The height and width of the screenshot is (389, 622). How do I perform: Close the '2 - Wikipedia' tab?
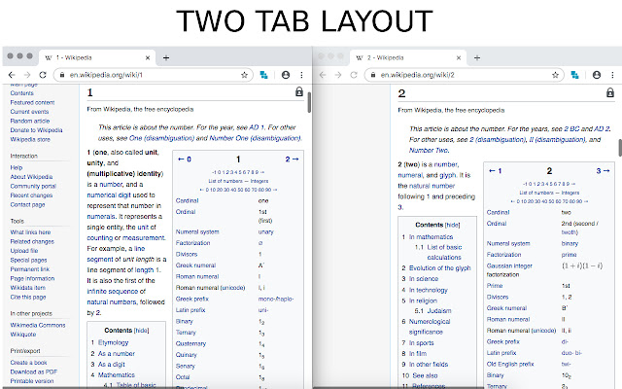pyautogui.click(x=459, y=58)
